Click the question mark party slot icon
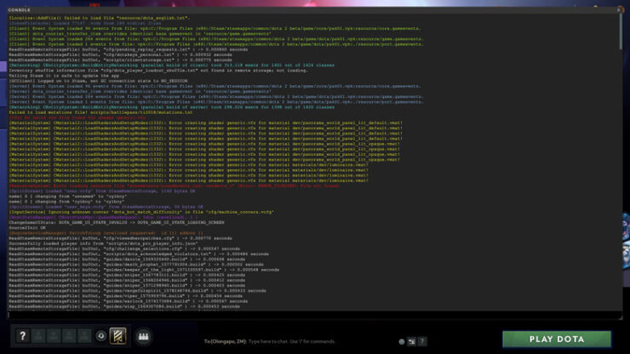630x354 pixels. point(23,337)
